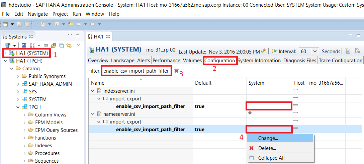Open the Interval 60 combo box

point(308,51)
